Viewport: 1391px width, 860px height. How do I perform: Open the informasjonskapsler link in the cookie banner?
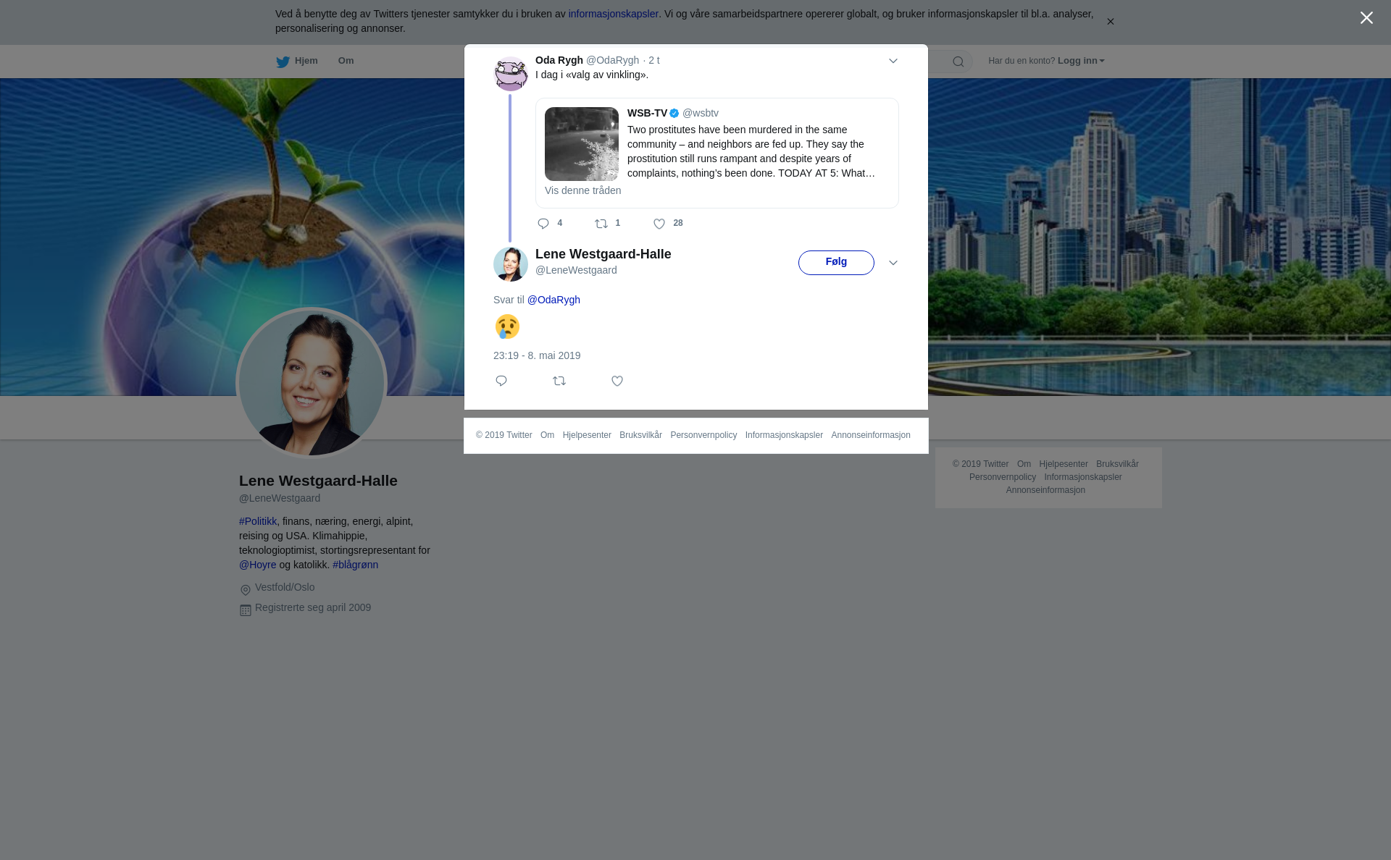tap(613, 14)
